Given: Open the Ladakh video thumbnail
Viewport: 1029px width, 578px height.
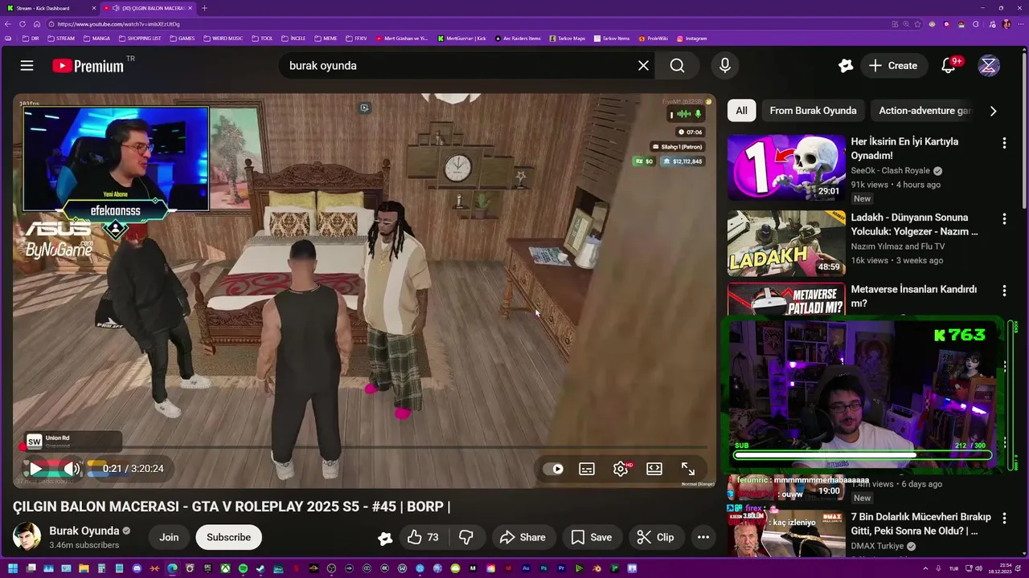Looking at the screenshot, I should tap(786, 243).
